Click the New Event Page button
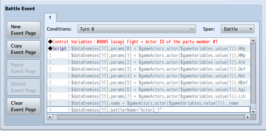This screenshot has width=266, height=131. (24, 30)
